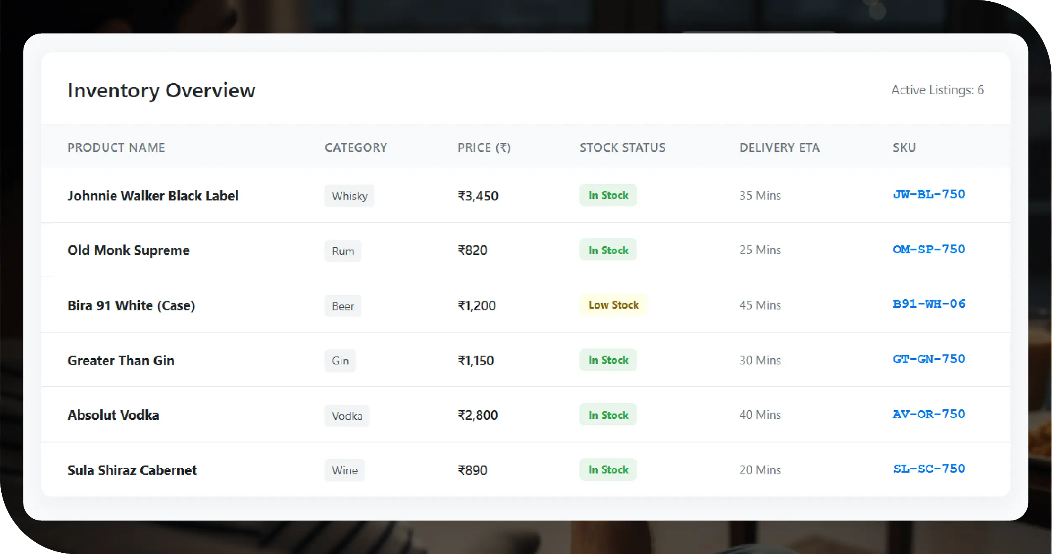
Task: Select the Johnnie Walker Black Label product name
Action: point(153,196)
